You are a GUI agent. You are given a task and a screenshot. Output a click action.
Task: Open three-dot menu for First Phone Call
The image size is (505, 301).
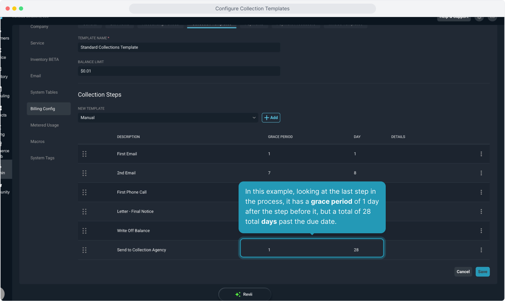(481, 192)
